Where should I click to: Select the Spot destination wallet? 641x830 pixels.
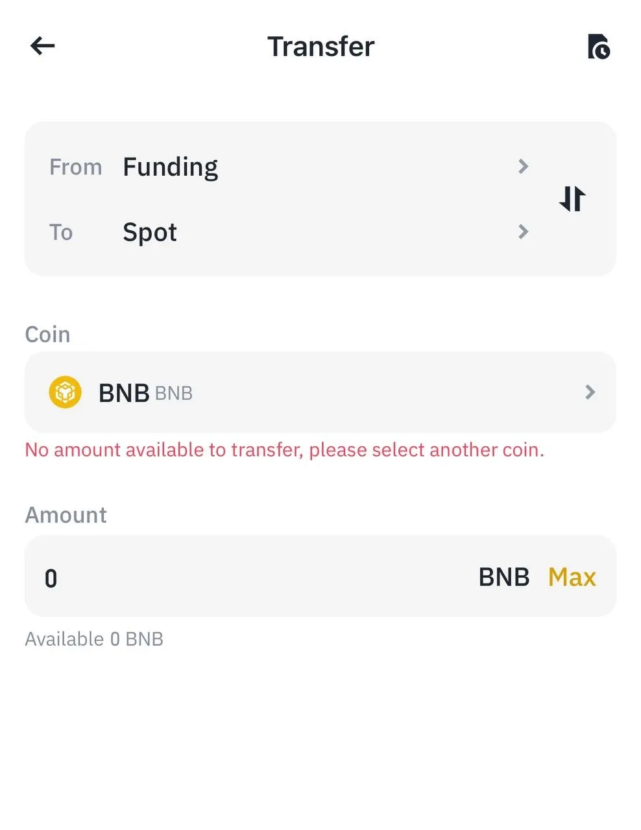pyautogui.click(x=150, y=232)
